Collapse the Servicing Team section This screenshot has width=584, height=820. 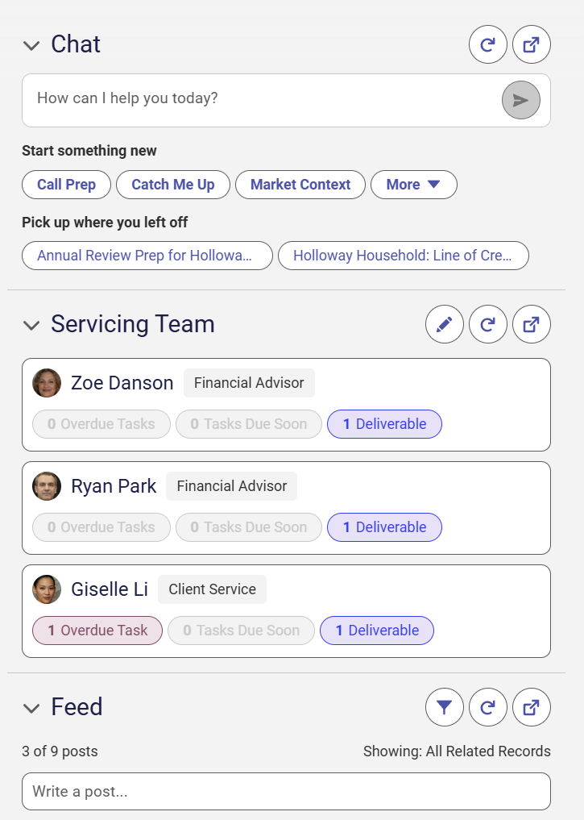tap(31, 325)
